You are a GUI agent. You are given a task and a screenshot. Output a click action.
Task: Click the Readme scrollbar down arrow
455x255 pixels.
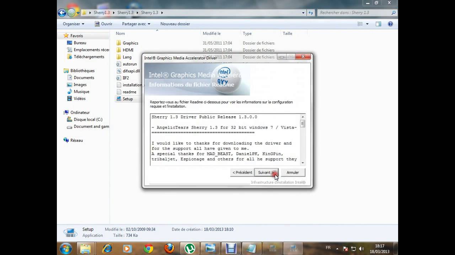click(303, 163)
